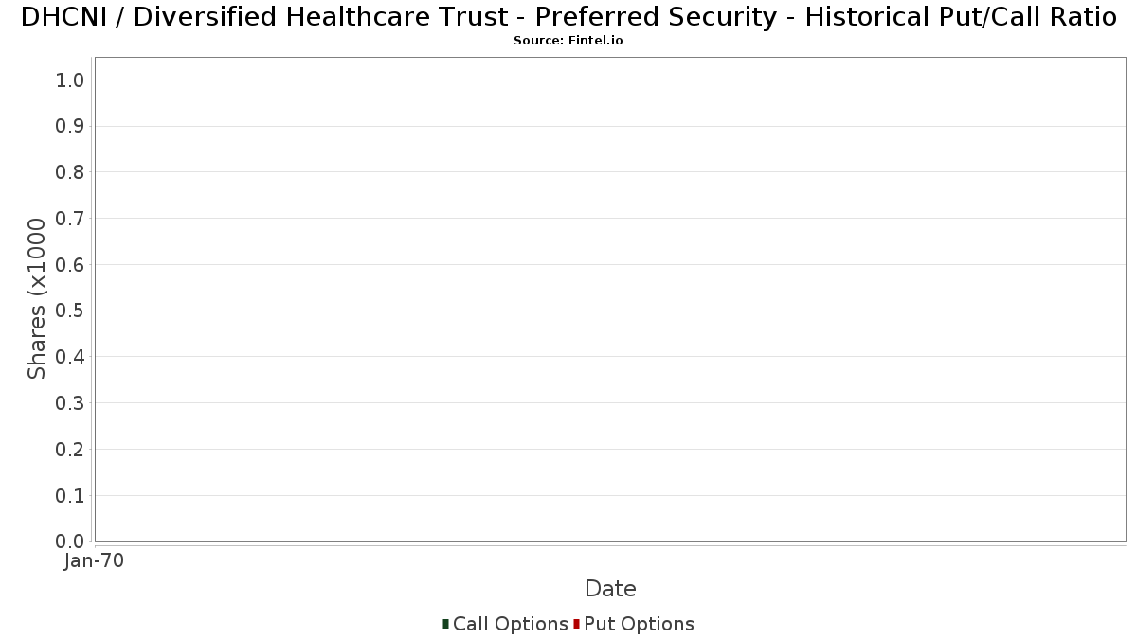Image resolution: width=1137 pixels, height=639 pixels.
Task: Click the 0.4 y-axis tick label
Action: [70, 357]
